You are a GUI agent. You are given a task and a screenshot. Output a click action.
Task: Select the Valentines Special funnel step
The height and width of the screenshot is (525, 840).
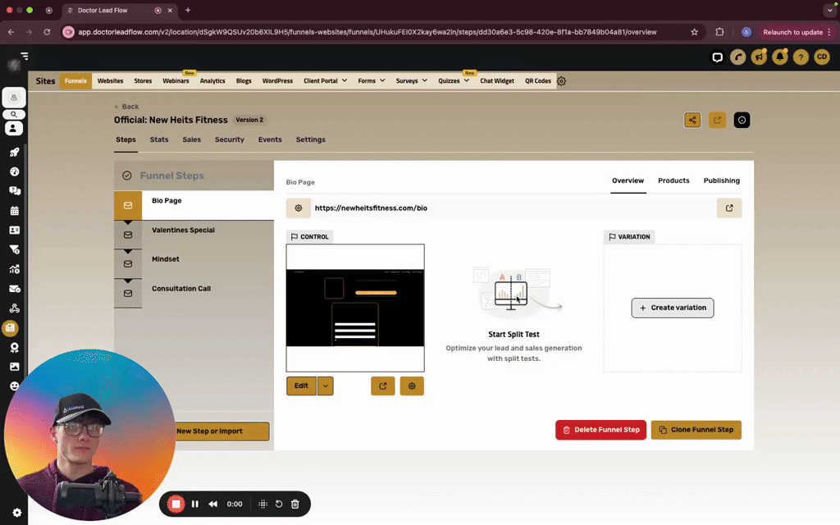pos(194,235)
